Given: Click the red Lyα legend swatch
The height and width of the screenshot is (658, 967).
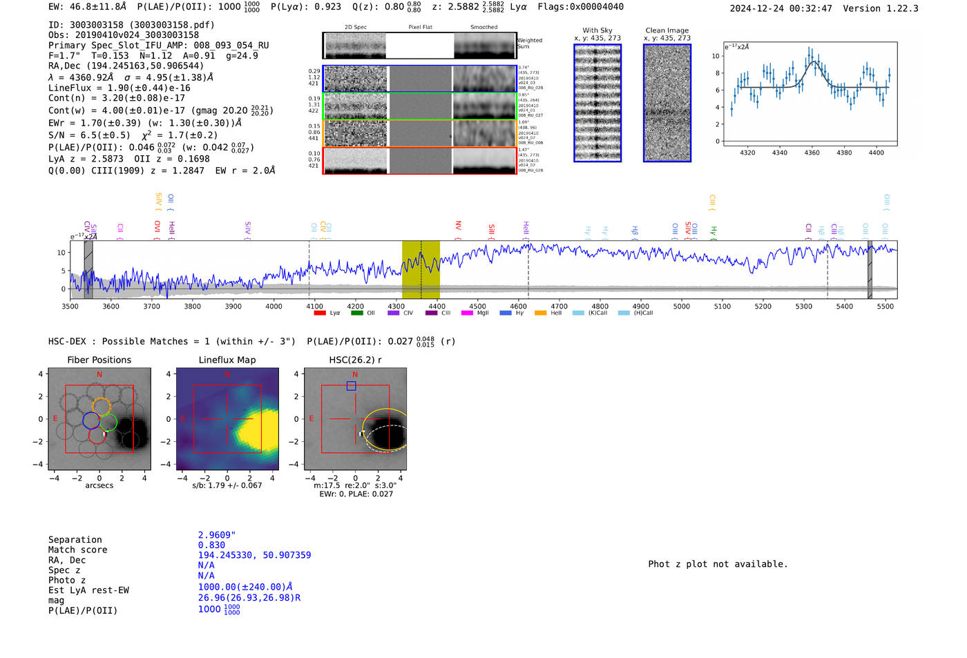Looking at the screenshot, I should click(319, 313).
